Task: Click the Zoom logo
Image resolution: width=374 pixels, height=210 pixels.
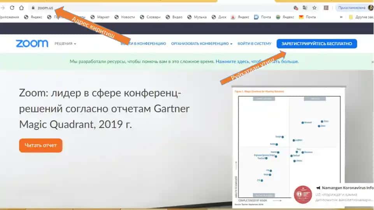Action: tap(32, 44)
